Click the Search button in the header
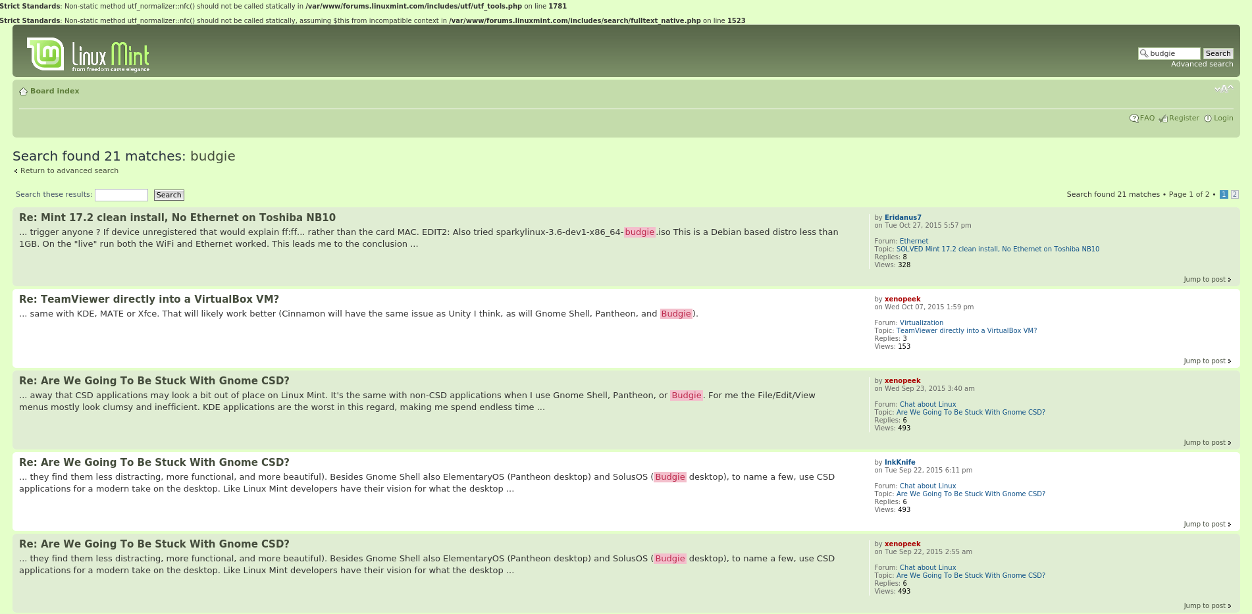Viewport: 1252px width, 614px height. 1218,54
